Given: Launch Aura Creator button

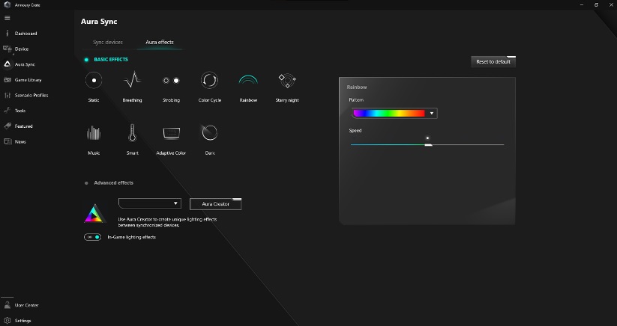Looking at the screenshot, I should tap(216, 203).
